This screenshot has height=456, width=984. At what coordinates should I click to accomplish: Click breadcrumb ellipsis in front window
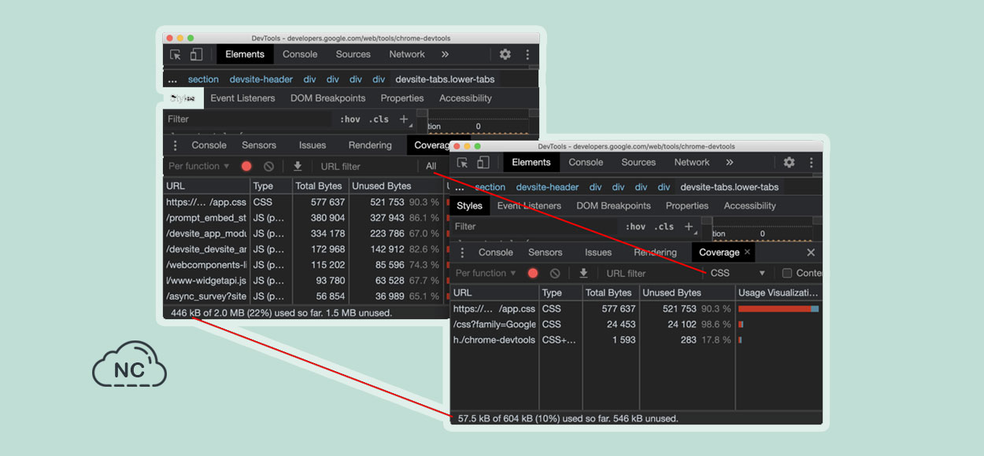pos(459,187)
